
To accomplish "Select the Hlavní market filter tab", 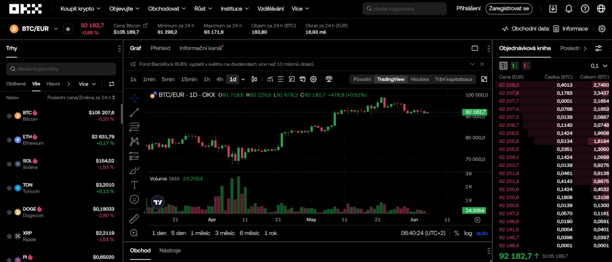I will tap(53, 84).
